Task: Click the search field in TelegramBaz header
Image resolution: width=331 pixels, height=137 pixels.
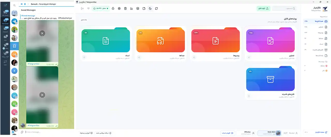Action: (x=284, y=9)
